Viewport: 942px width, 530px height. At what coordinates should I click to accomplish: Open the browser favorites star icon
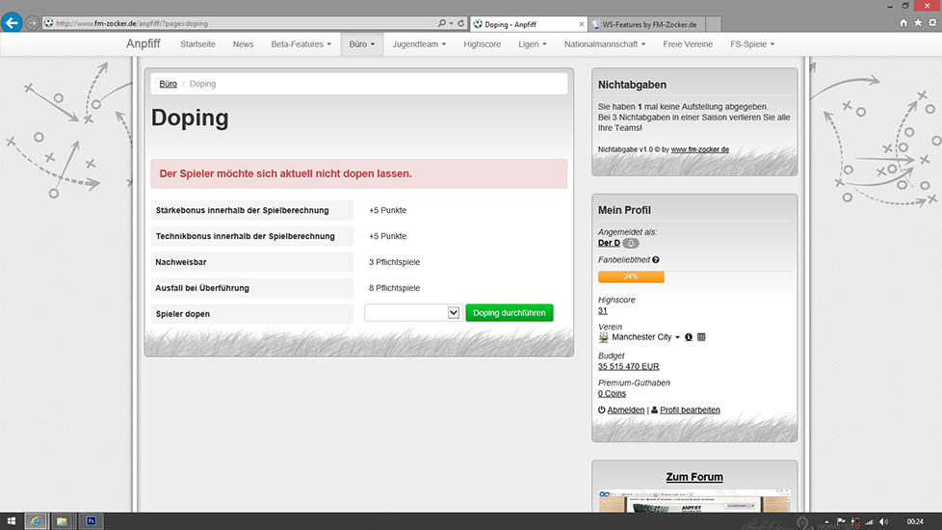[x=918, y=23]
